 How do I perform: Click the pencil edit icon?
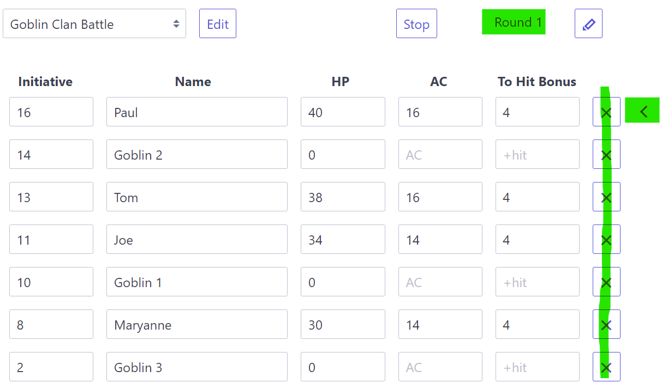[588, 24]
